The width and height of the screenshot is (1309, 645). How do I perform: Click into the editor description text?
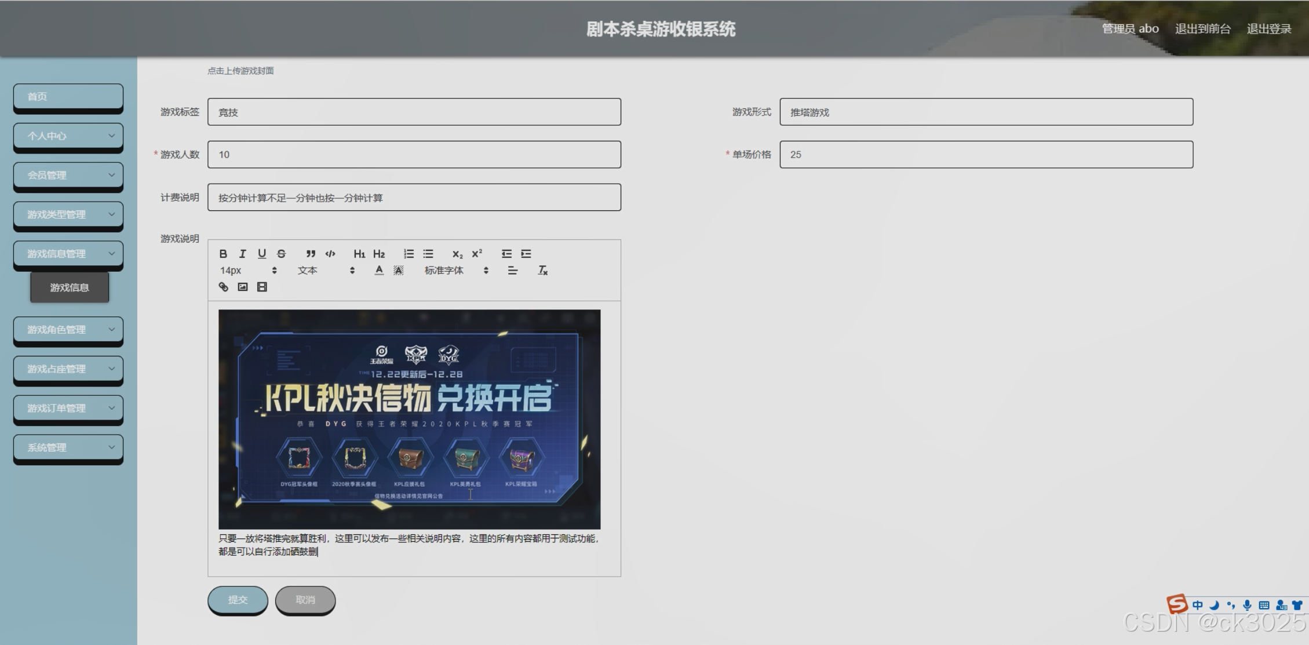(x=409, y=545)
